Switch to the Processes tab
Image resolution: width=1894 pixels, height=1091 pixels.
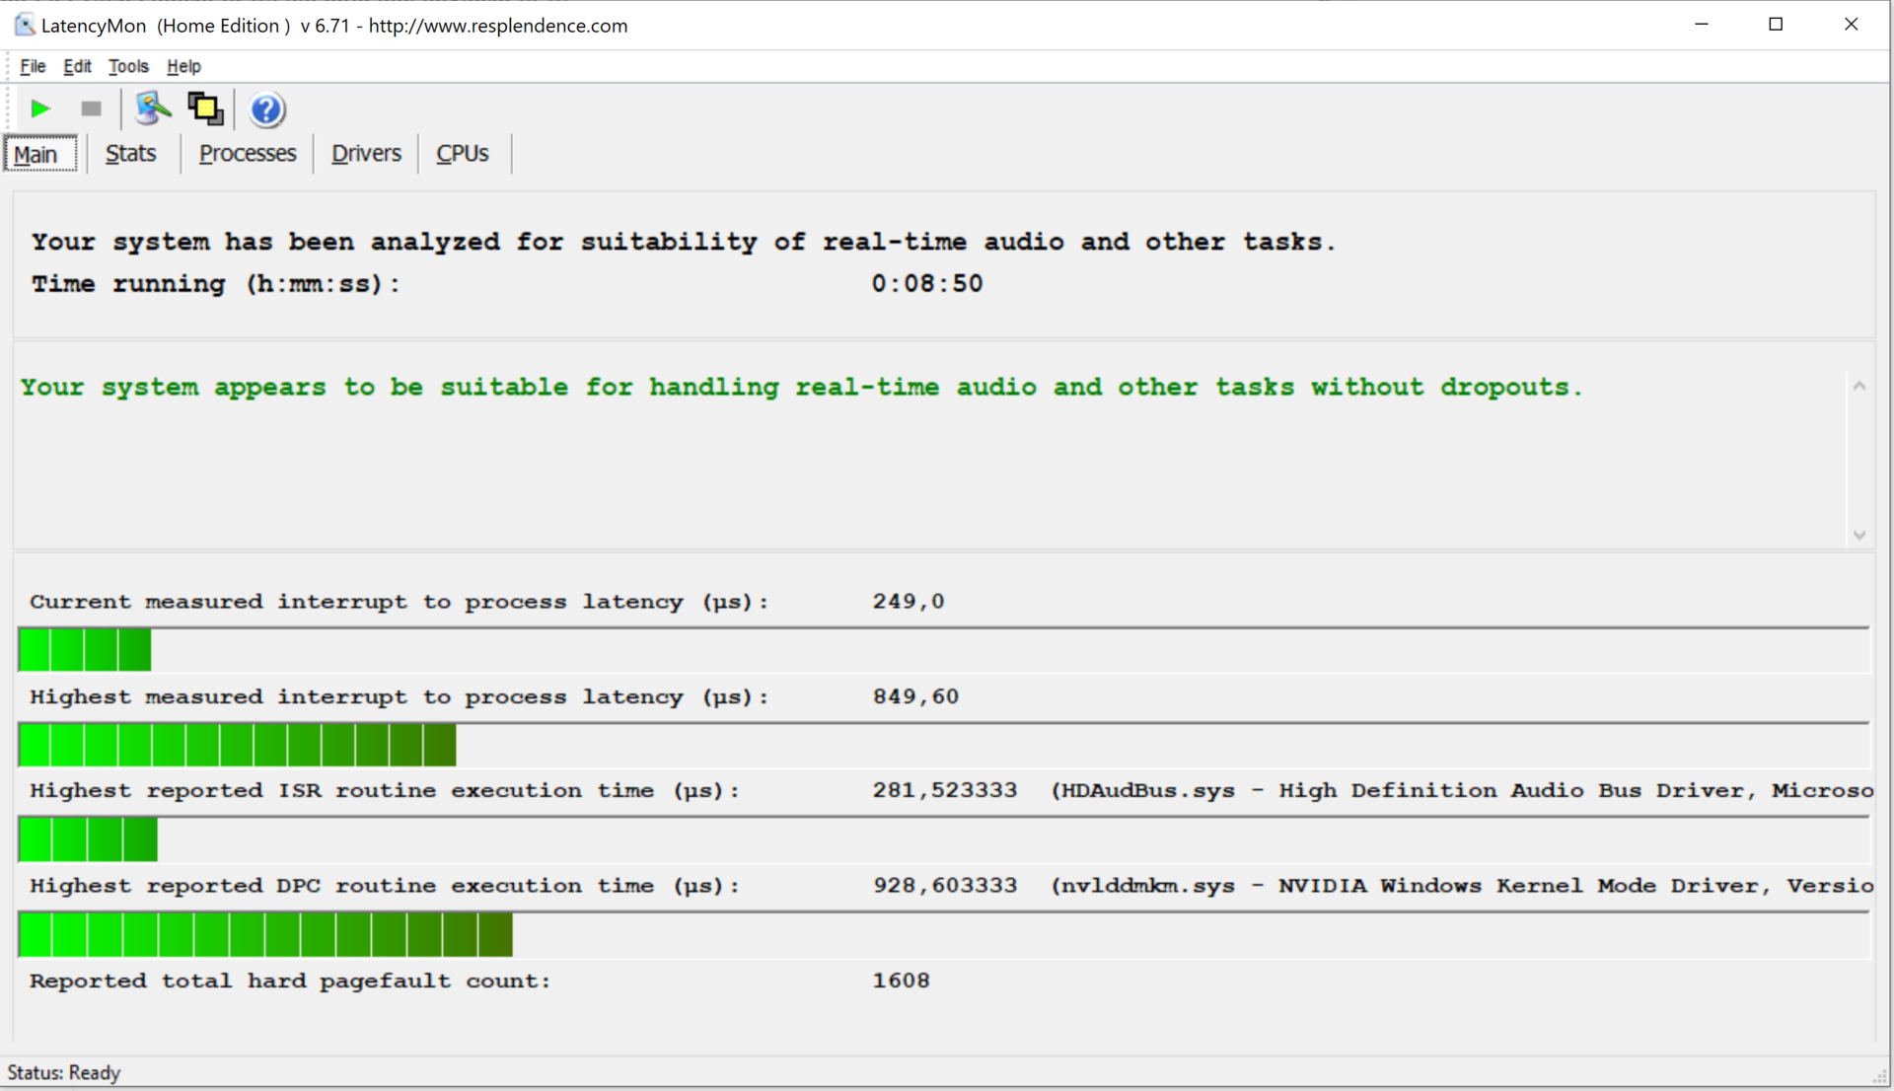pos(247,154)
